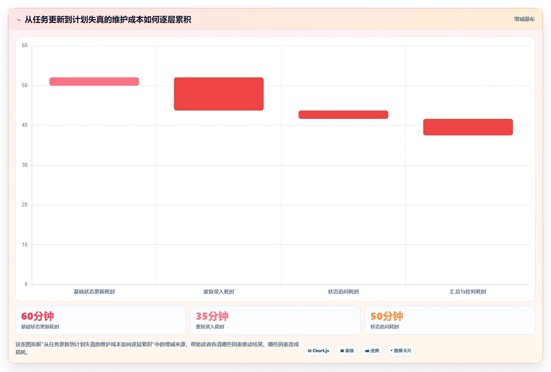Click the 表格 chip
This screenshot has height=372, width=551.
click(347, 351)
